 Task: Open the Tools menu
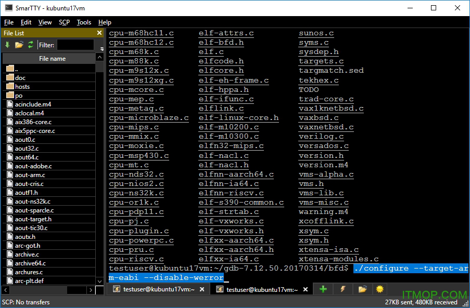[84, 22]
